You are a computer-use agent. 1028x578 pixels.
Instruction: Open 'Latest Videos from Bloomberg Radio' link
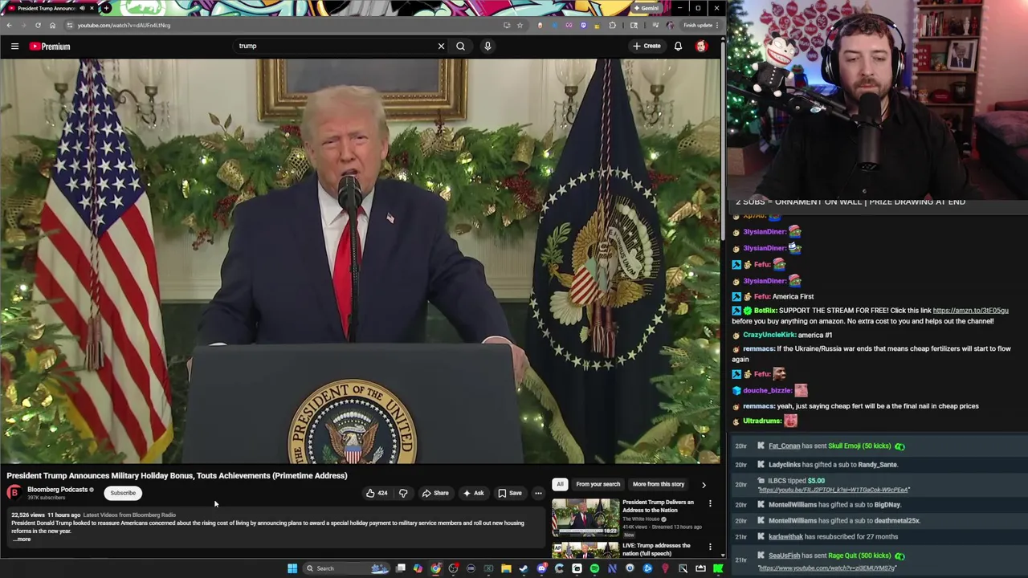pyautogui.click(x=129, y=515)
